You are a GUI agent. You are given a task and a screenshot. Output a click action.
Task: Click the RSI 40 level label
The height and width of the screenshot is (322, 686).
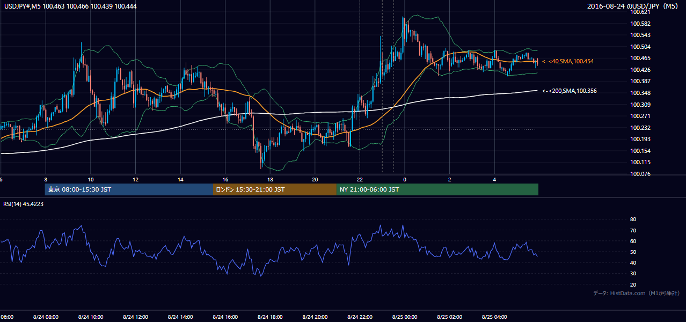pyautogui.click(x=633, y=262)
